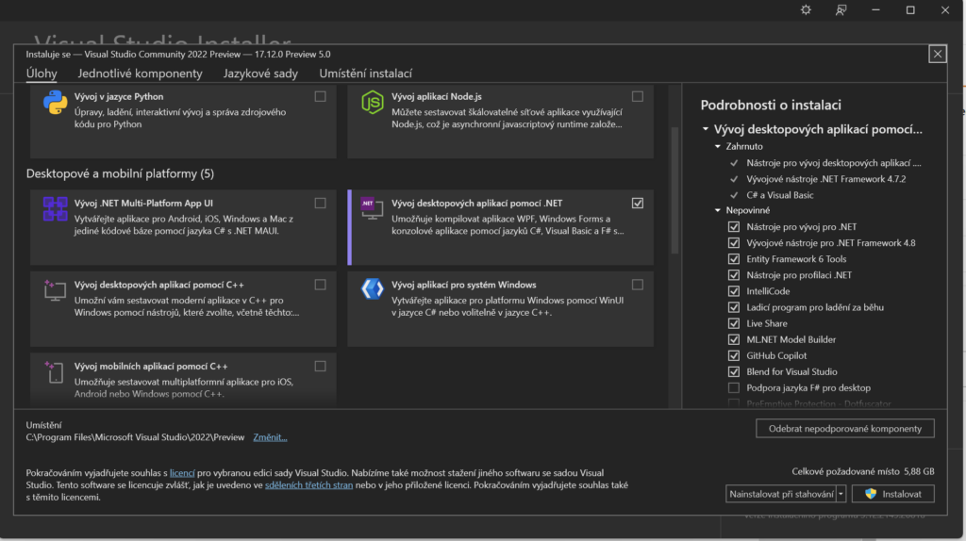Open the Nainstalovat při stahování dropdown arrow
This screenshot has height=541, width=966.
841,494
